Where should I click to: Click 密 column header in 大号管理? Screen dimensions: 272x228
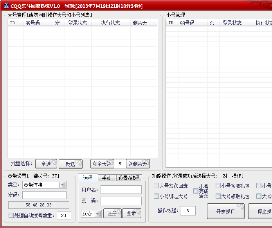click(x=59, y=23)
